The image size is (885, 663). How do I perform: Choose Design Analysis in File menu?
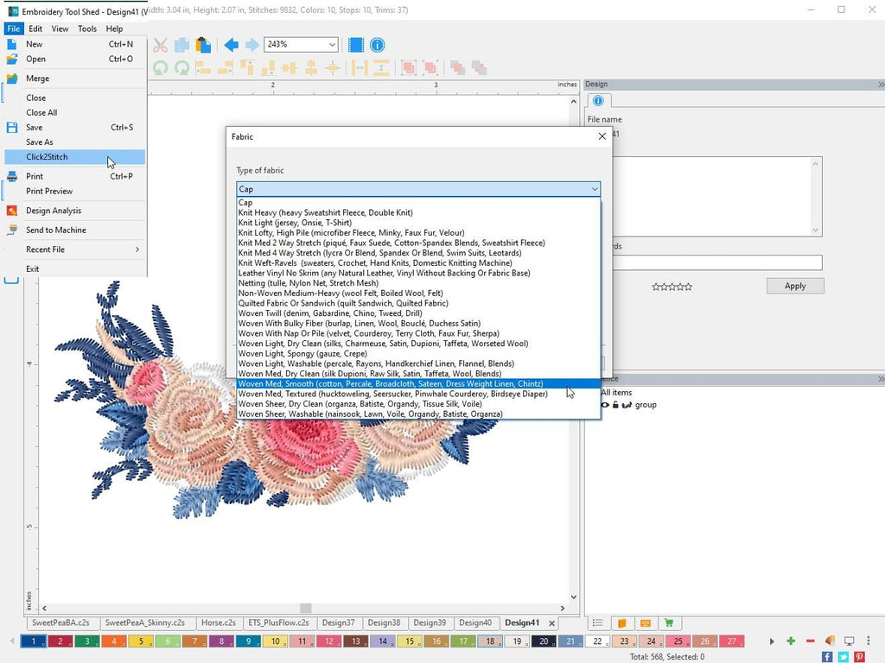74,211
